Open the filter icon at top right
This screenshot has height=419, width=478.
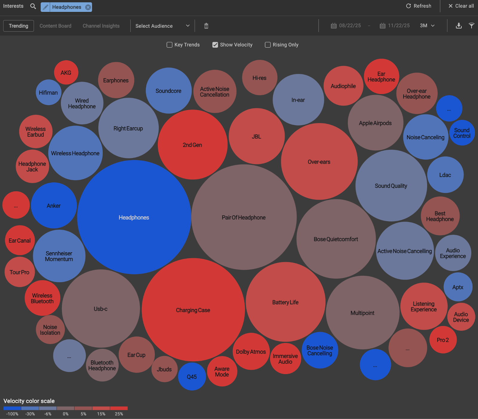pos(471,26)
